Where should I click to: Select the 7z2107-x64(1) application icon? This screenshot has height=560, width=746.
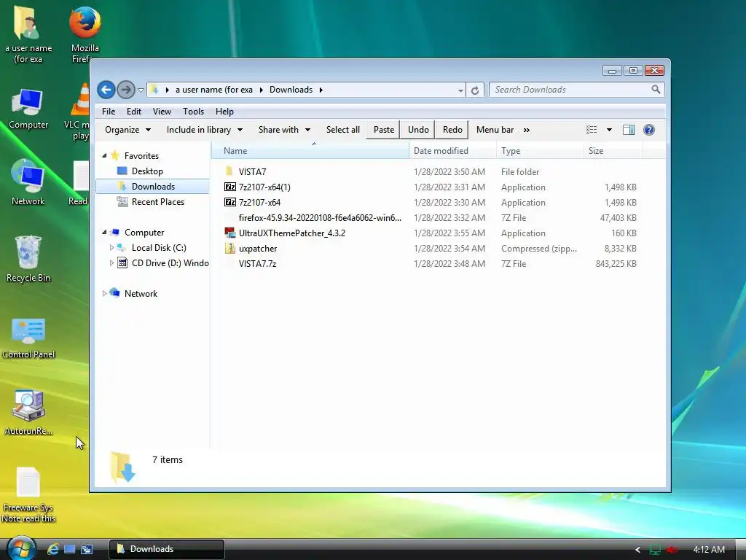[229, 187]
